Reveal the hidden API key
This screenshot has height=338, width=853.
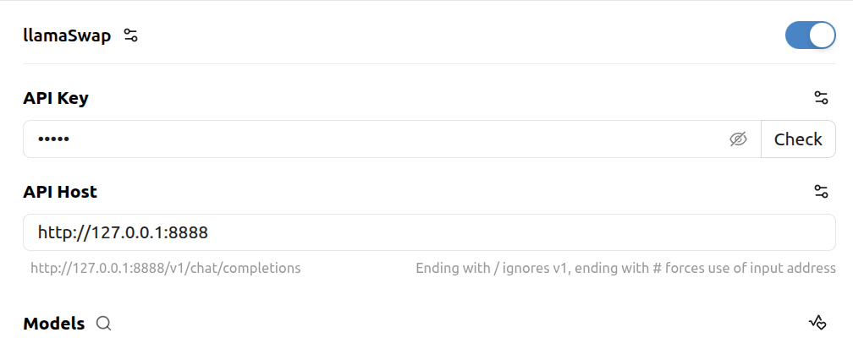pos(738,139)
